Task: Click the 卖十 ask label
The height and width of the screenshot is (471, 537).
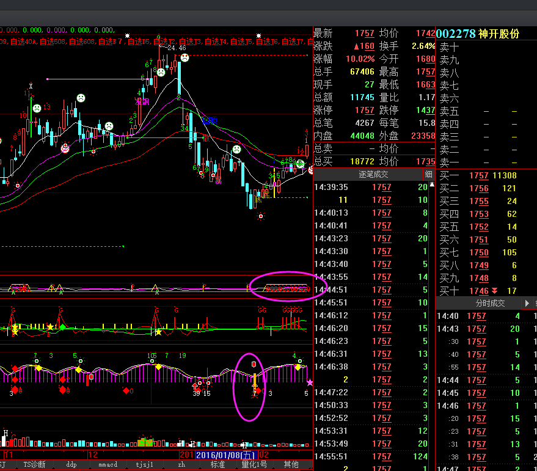Action: [x=449, y=47]
